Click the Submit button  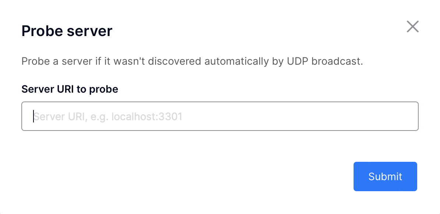tap(385, 176)
